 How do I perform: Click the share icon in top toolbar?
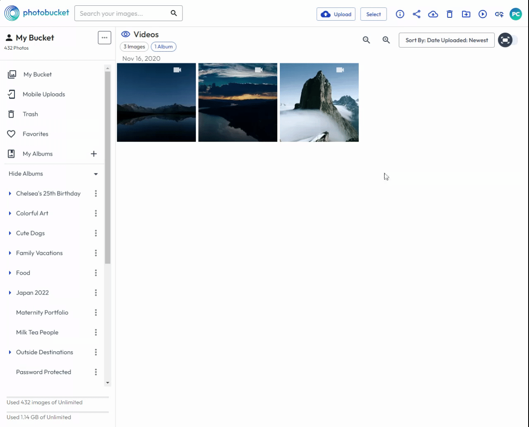tap(416, 14)
